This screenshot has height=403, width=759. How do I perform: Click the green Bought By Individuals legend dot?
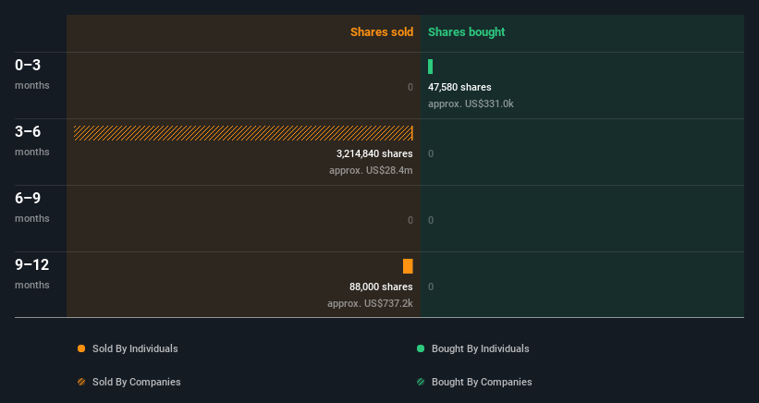[421, 348]
